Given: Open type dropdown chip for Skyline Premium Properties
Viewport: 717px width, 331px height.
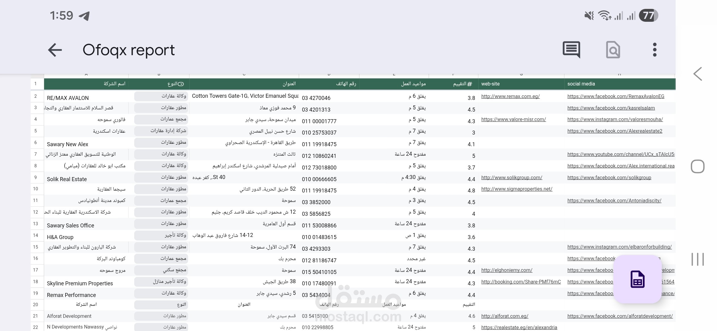Looking at the screenshot, I should point(161,282).
